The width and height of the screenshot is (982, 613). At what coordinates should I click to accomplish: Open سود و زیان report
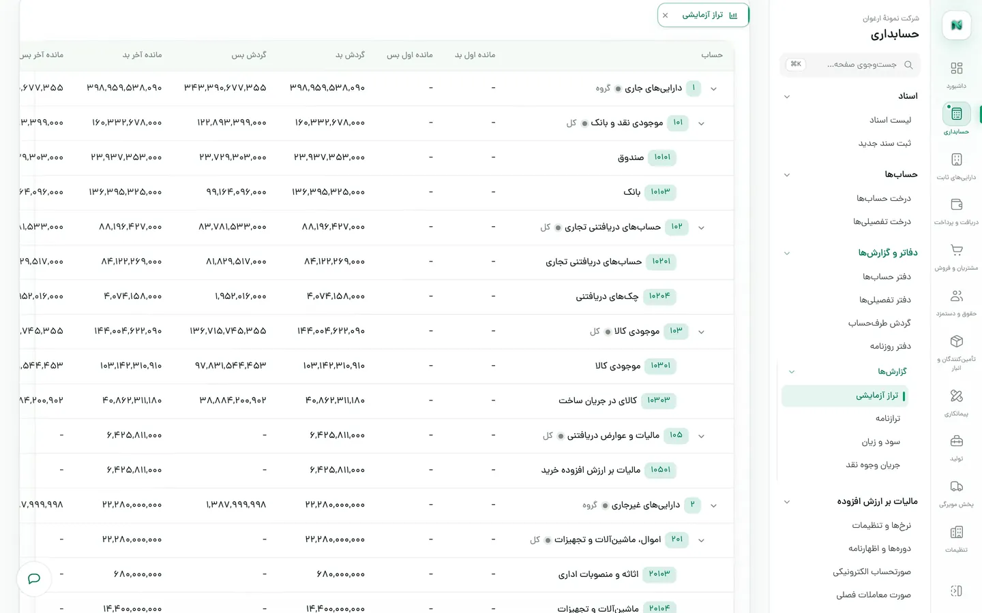coord(880,441)
